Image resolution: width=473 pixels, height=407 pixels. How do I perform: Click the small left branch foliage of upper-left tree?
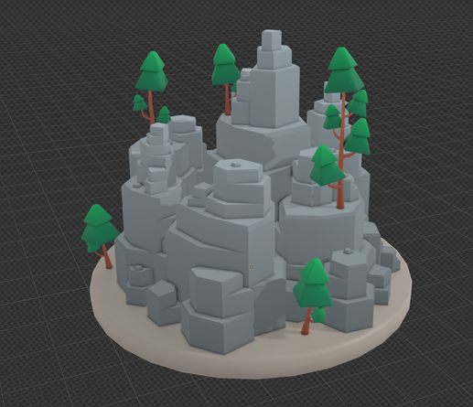[140, 103]
